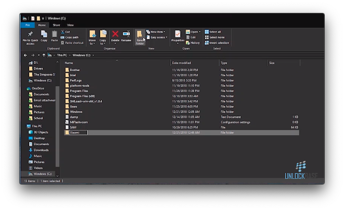Expand the chevron after Windows (C:) breadcrumb

(93, 55)
